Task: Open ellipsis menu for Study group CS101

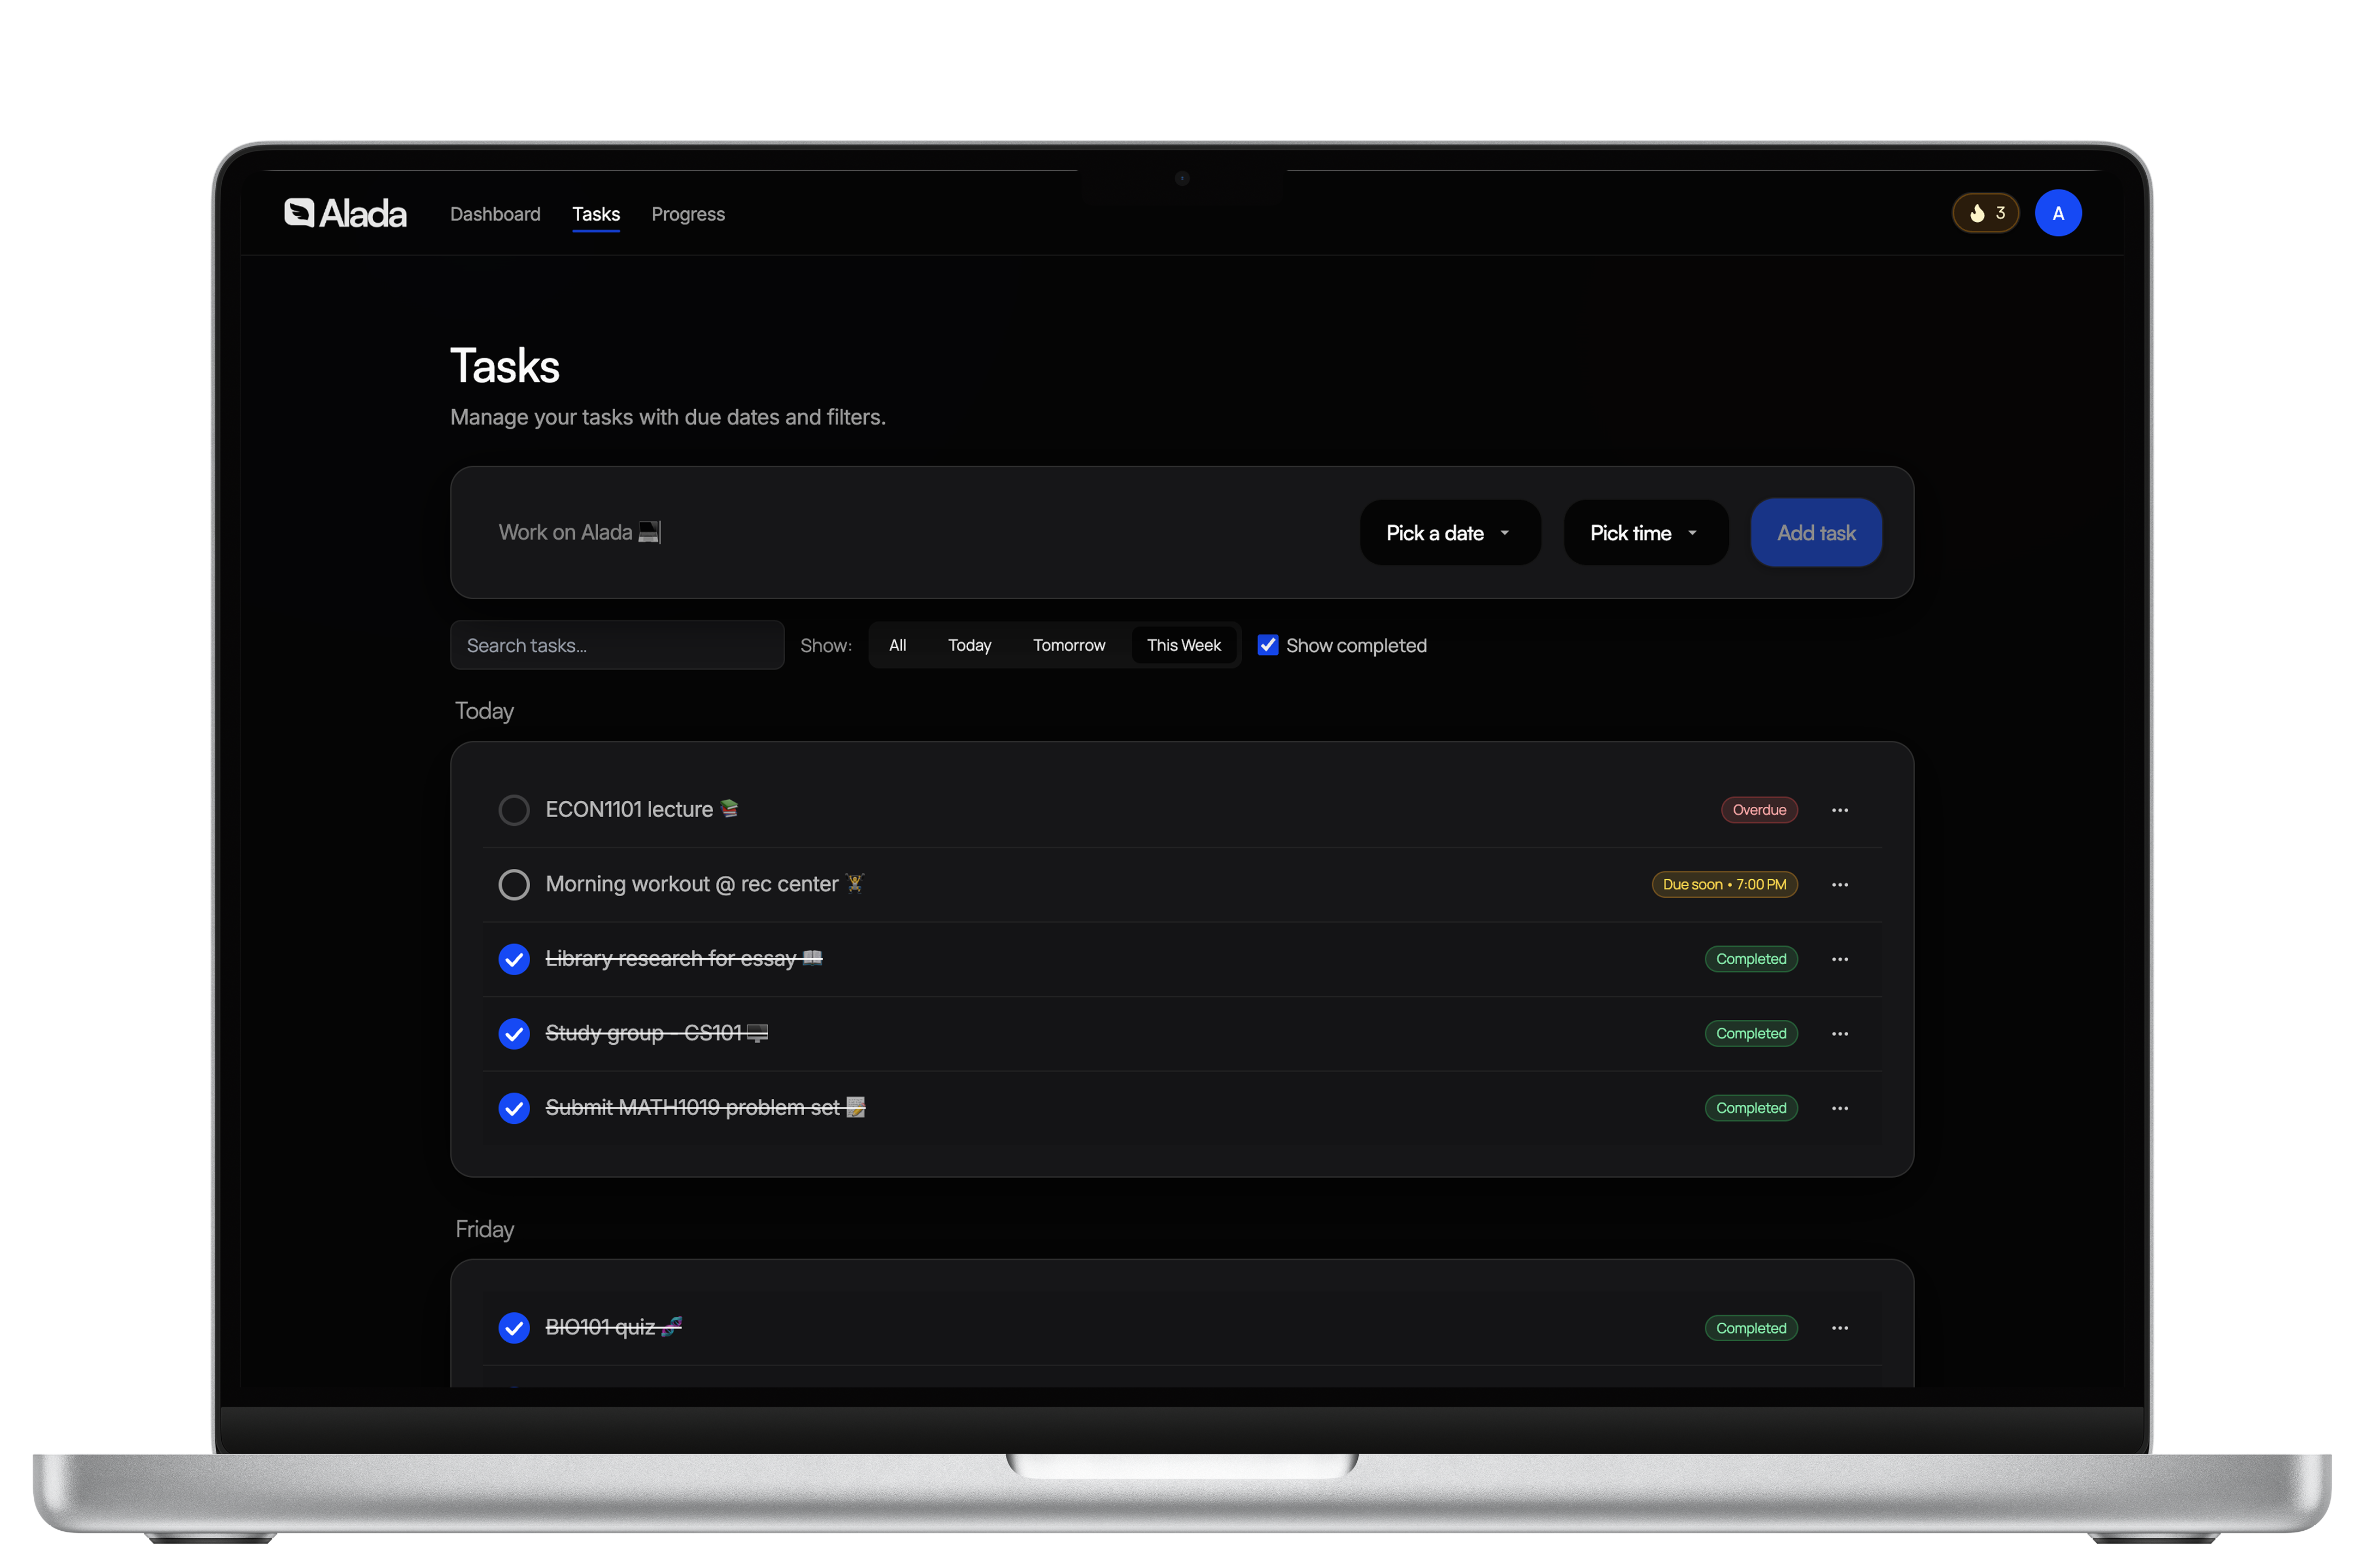Action: 1839,1034
